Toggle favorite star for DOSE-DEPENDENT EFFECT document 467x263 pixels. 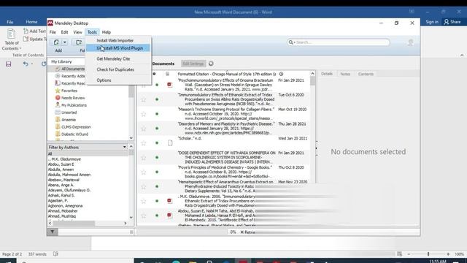tap(144, 158)
